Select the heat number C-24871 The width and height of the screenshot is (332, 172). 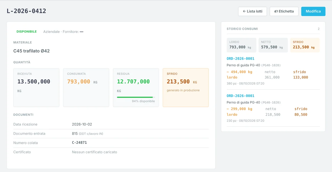[79, 143]
